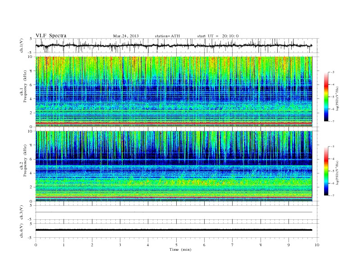
Task: Click the "10" tick on the time axis
Action: tap(317, 245)
